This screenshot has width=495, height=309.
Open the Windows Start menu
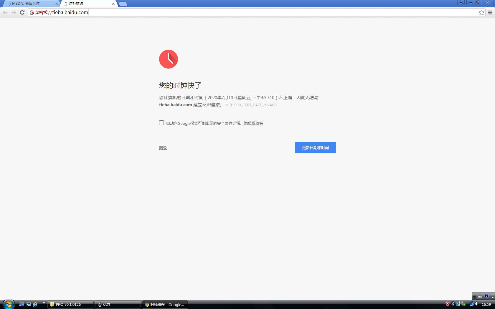click(8, 304)
